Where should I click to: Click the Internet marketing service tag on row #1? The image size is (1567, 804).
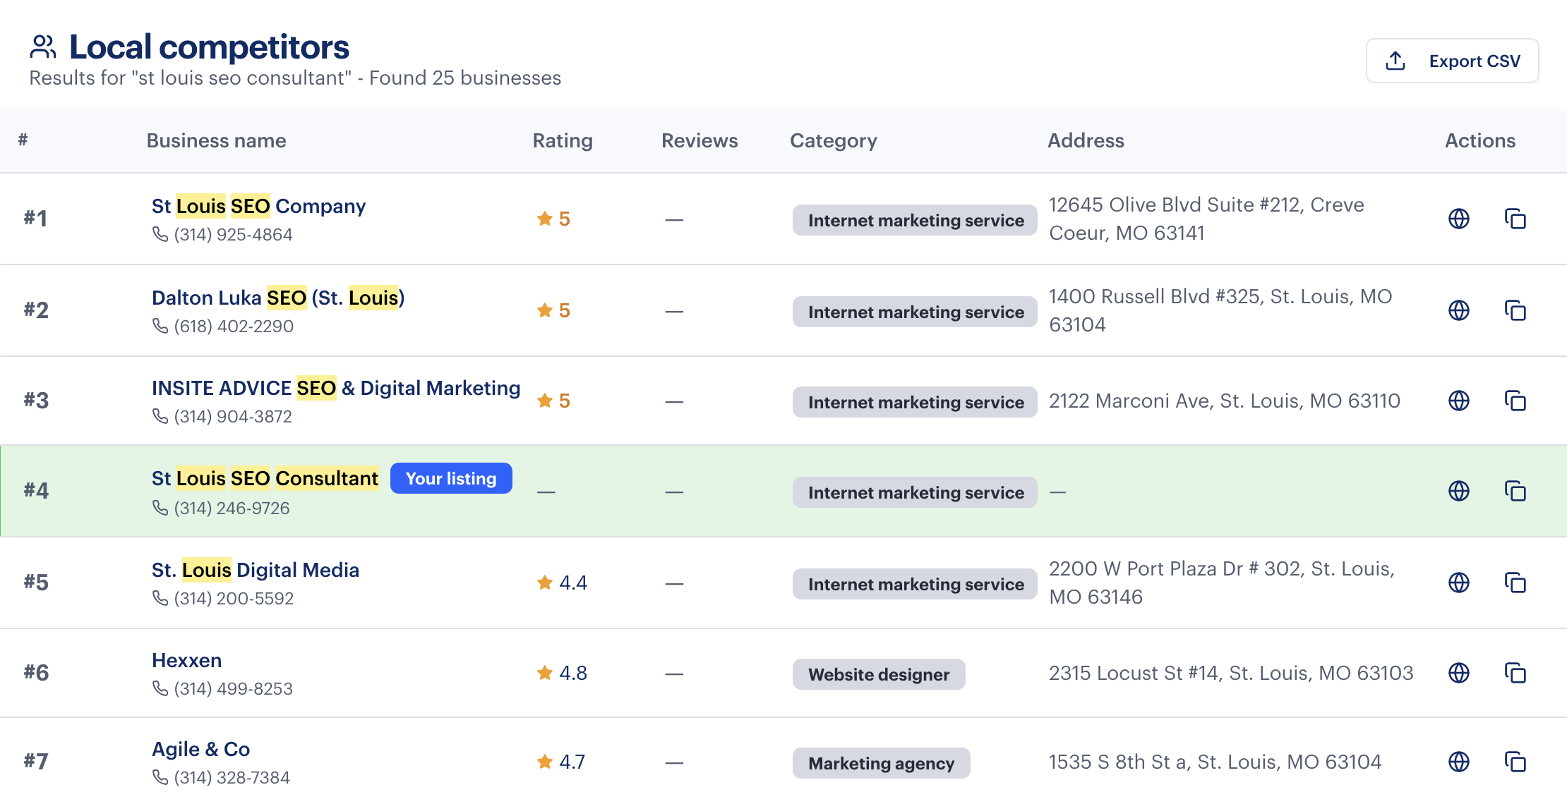(915, 220)
